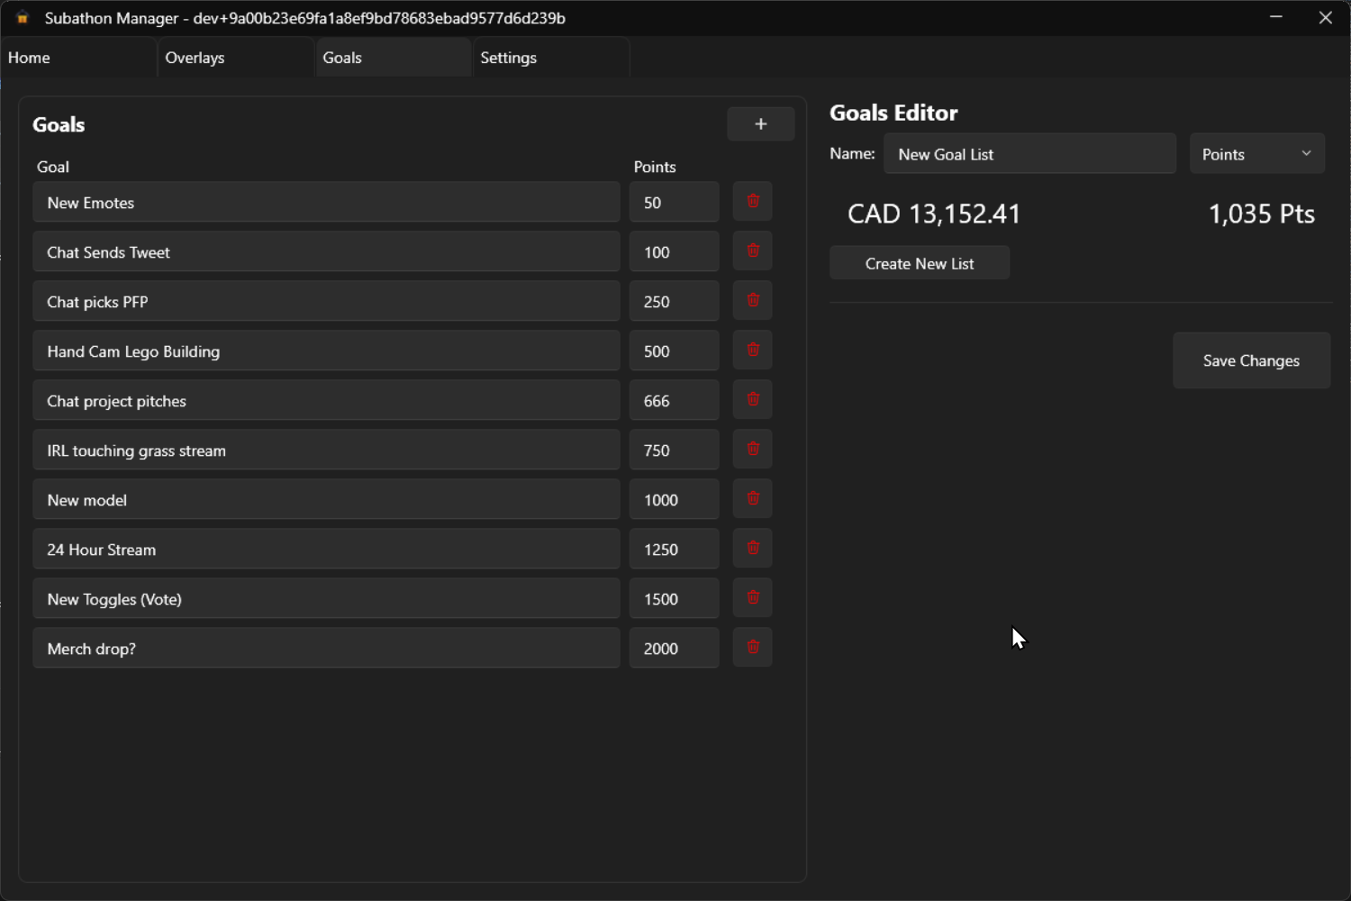The image size is (1351, 901).
Task: Switch to the Home tab
Action: coord(78,58)
